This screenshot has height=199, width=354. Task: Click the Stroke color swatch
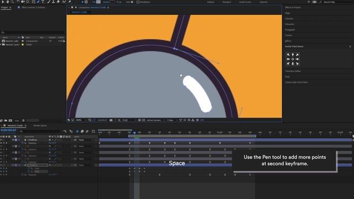(112, 2)
